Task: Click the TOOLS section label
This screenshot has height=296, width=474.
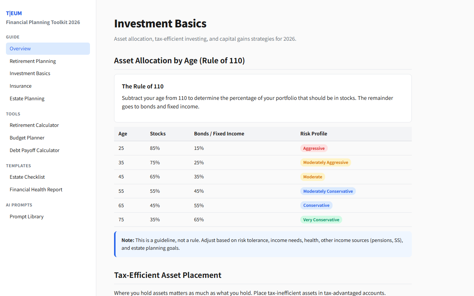Action: [x=13, y=114]
